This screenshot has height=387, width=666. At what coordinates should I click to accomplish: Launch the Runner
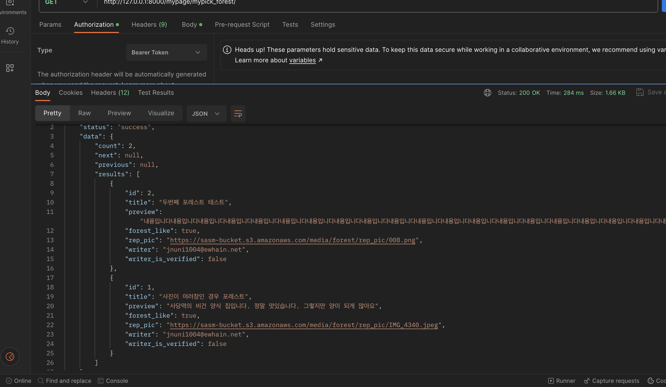point(562,381)
